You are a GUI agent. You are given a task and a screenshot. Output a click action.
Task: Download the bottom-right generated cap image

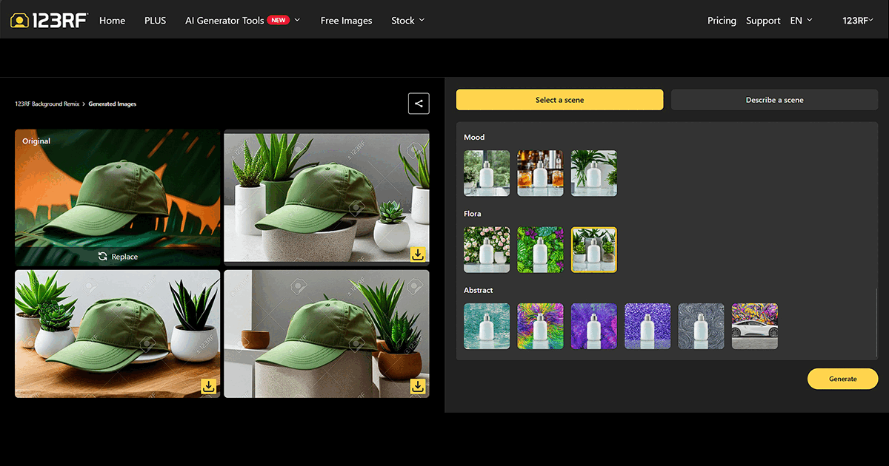click(418, 386)
